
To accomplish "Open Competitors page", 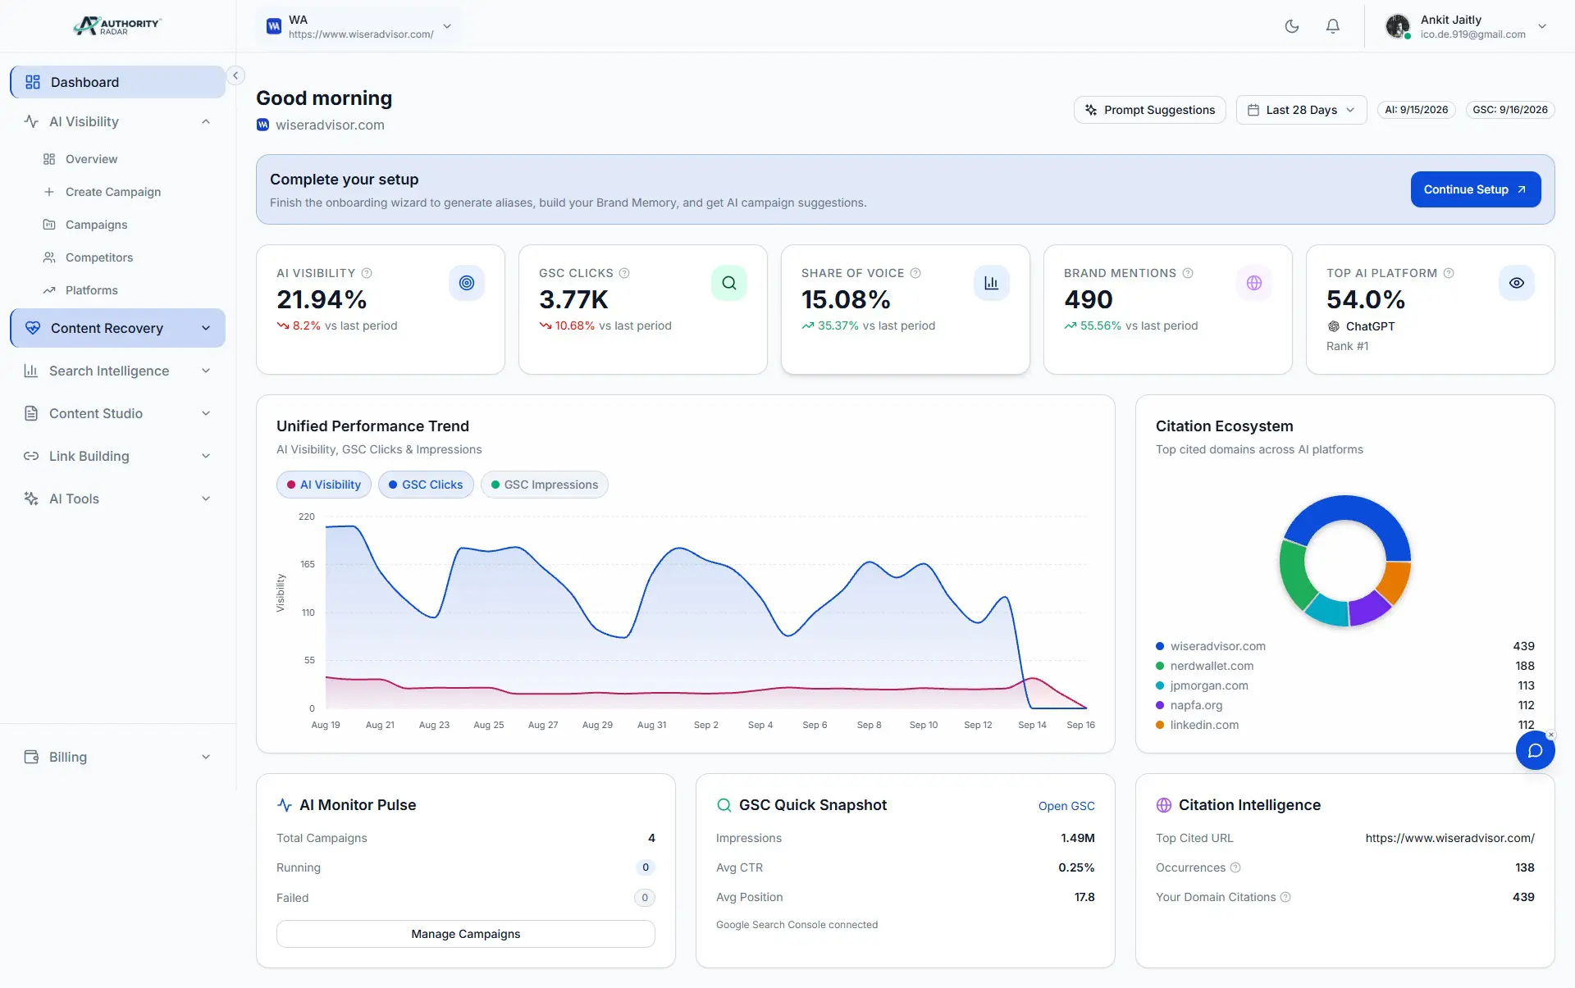I will tap(98, 257).
